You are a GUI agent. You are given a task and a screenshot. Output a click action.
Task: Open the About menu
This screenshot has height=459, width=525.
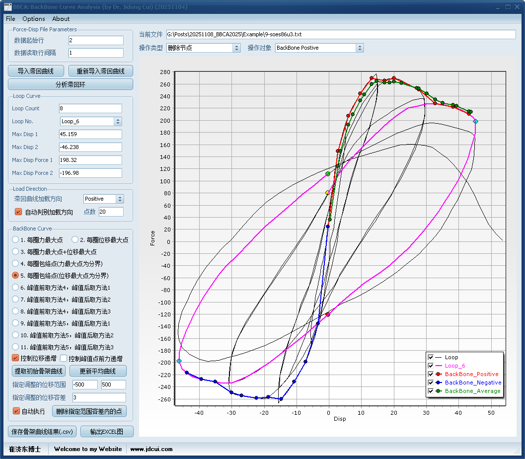(x=61, y=19)
